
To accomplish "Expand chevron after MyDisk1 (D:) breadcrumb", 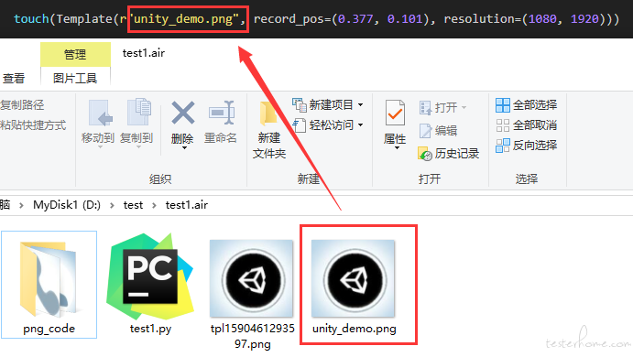I will pos(113,205).
